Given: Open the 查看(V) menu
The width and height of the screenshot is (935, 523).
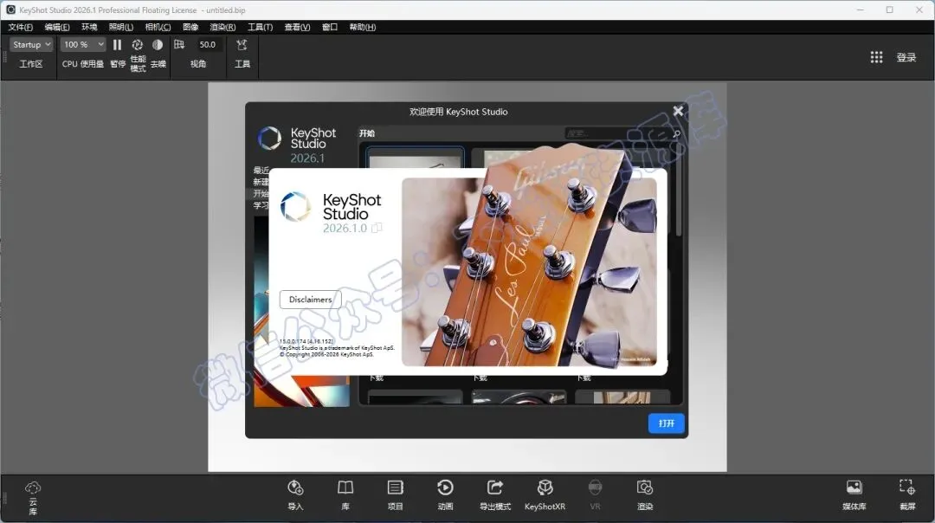Looking at the screenshot, I should click(297, 27).
